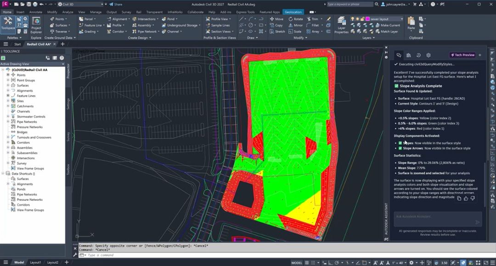496x266 pixels.
Task: Undo the last action
Action: (41, 5)
